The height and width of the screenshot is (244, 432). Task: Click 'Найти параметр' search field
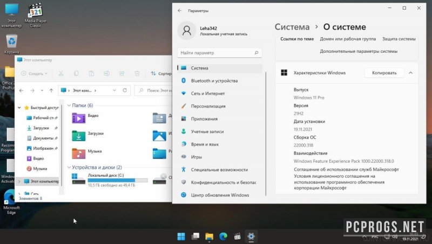pos(220,53)
